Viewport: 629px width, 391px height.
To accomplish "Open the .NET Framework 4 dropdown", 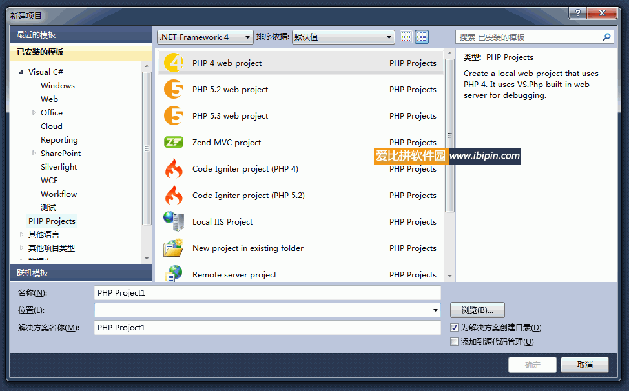I will click(x=205, y=37).
